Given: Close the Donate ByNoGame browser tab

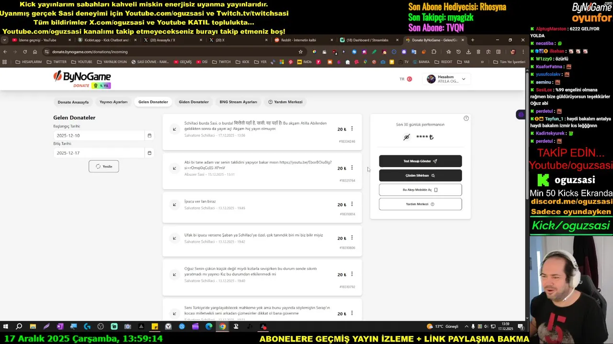Looking at the screenshot, I should coord(463,40).
